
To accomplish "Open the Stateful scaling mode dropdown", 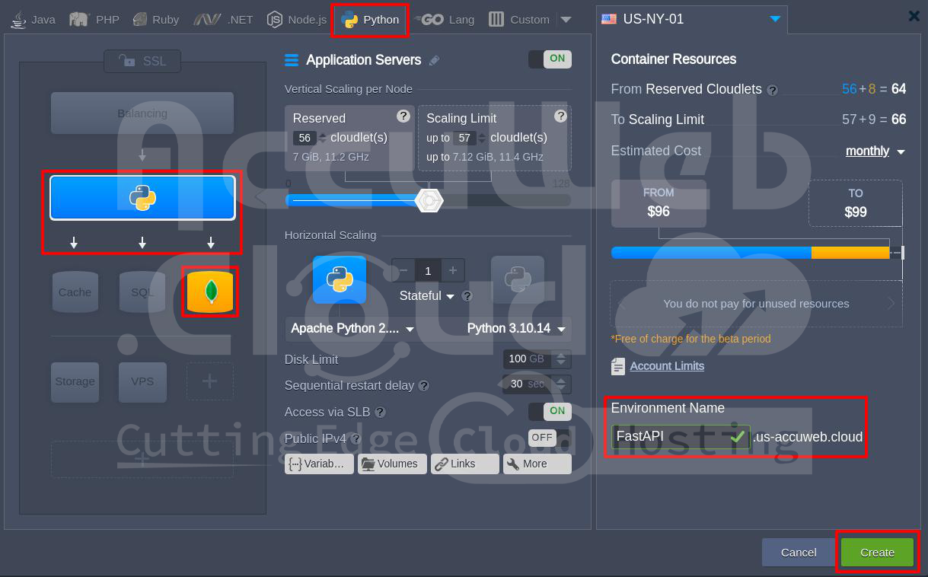I will tap(427, 296).
